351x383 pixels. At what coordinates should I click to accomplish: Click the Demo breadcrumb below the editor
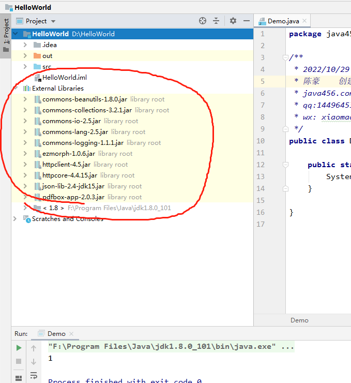point(299,320)
